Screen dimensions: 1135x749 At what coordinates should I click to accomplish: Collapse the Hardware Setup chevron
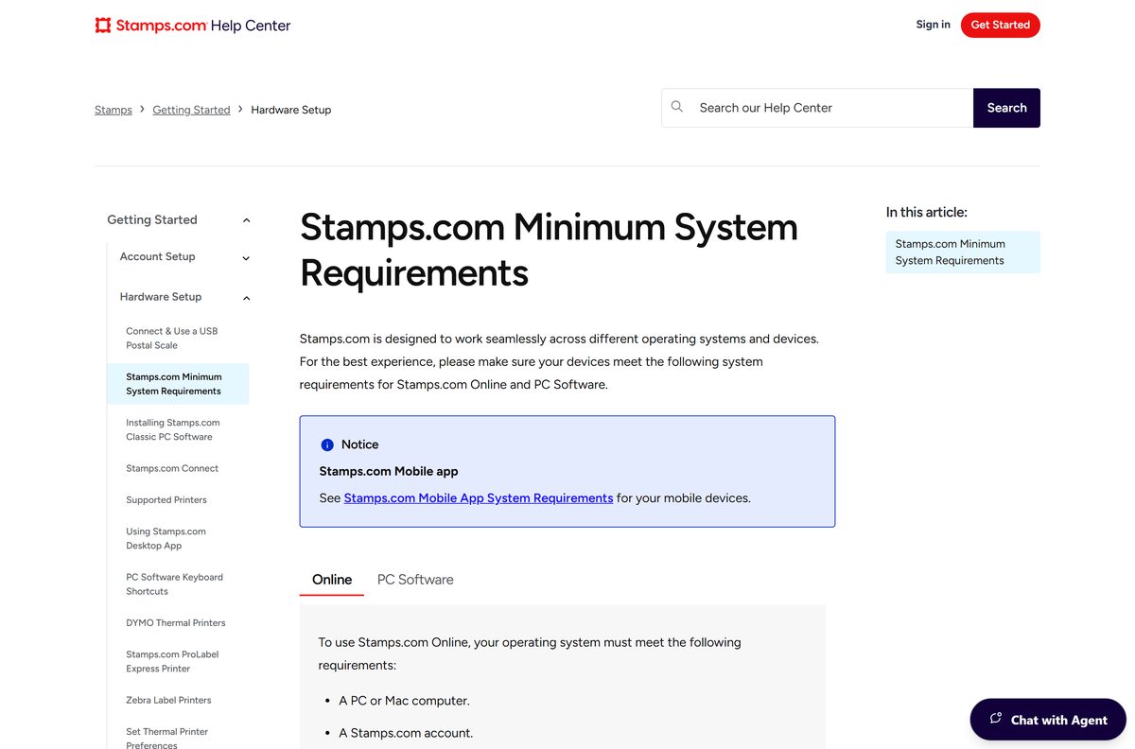point(247,298)
